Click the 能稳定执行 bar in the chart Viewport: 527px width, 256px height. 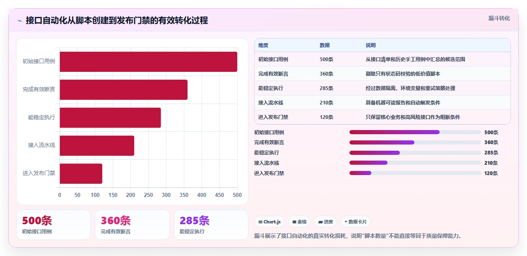[x=110, y=118]
